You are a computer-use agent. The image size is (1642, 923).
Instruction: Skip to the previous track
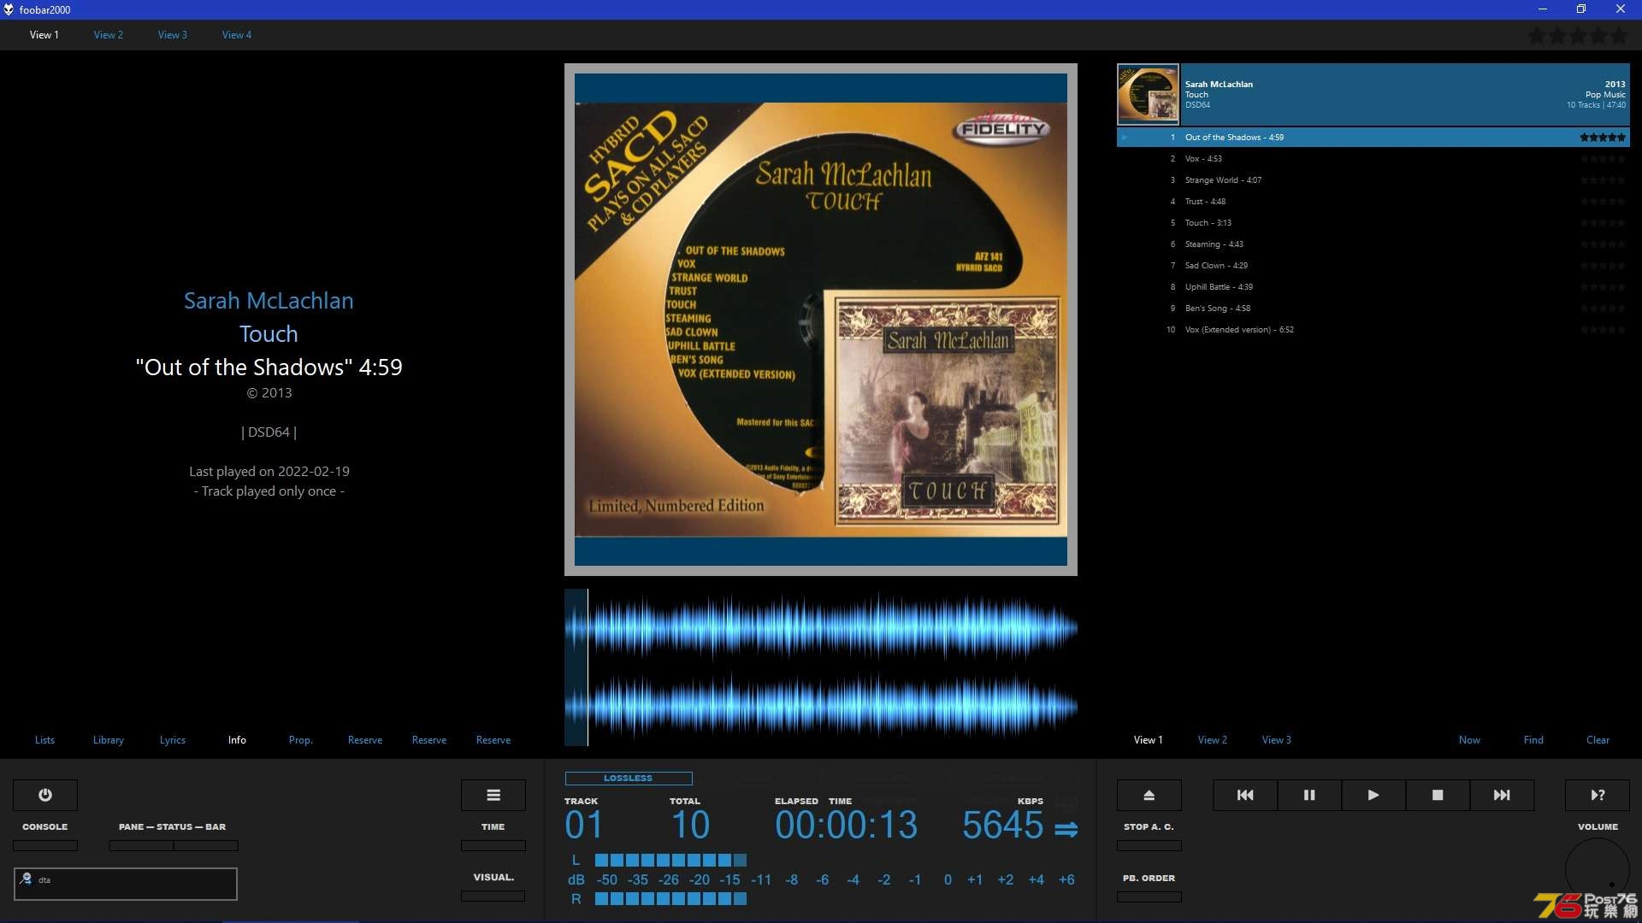click(1245, 795)
